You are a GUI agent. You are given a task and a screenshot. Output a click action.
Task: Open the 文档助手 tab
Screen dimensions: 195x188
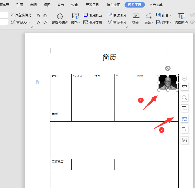tap(156, 5)
